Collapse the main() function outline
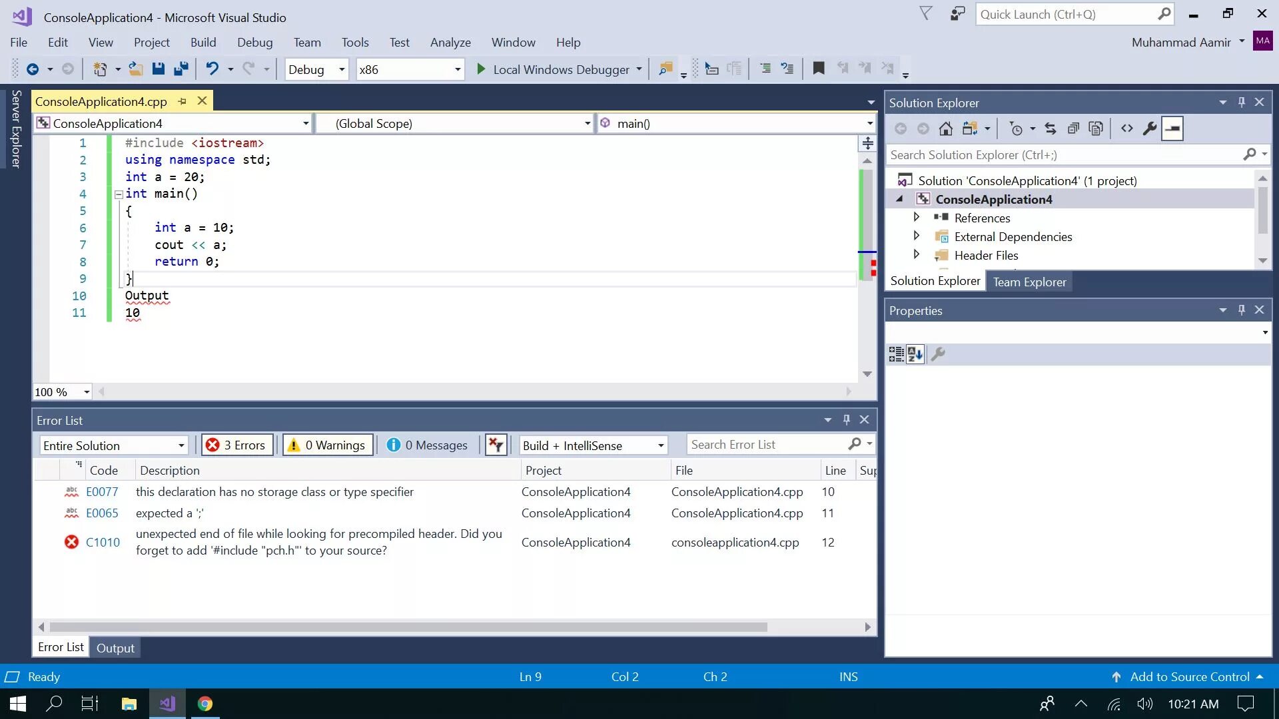This screenshot has height=719, width=1279. pyautogui.click(x=119, y=194)
